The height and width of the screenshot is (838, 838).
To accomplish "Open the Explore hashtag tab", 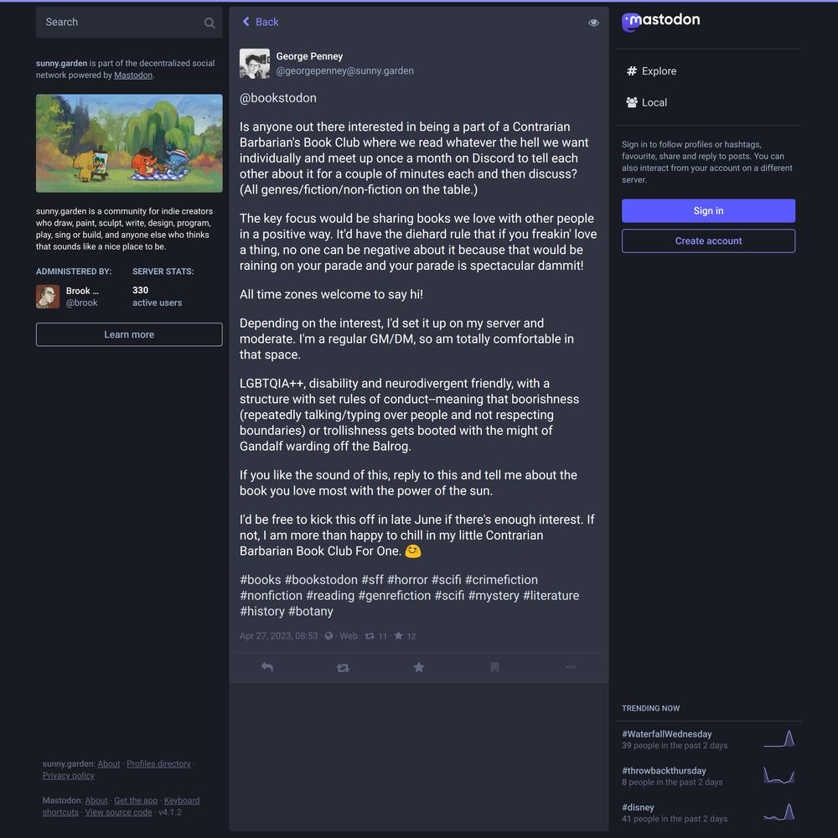I will (x=651, y=71).
